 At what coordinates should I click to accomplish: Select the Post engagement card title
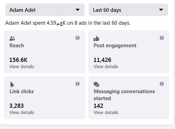tap(115, 46)
